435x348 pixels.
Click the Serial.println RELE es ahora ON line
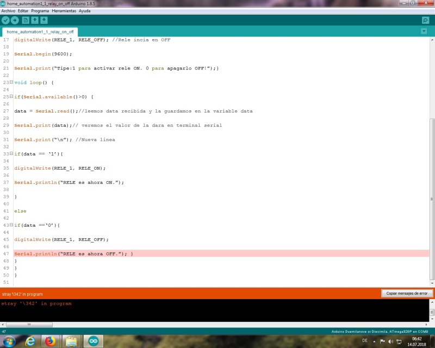pyautogui.click(x=69, y=182)
